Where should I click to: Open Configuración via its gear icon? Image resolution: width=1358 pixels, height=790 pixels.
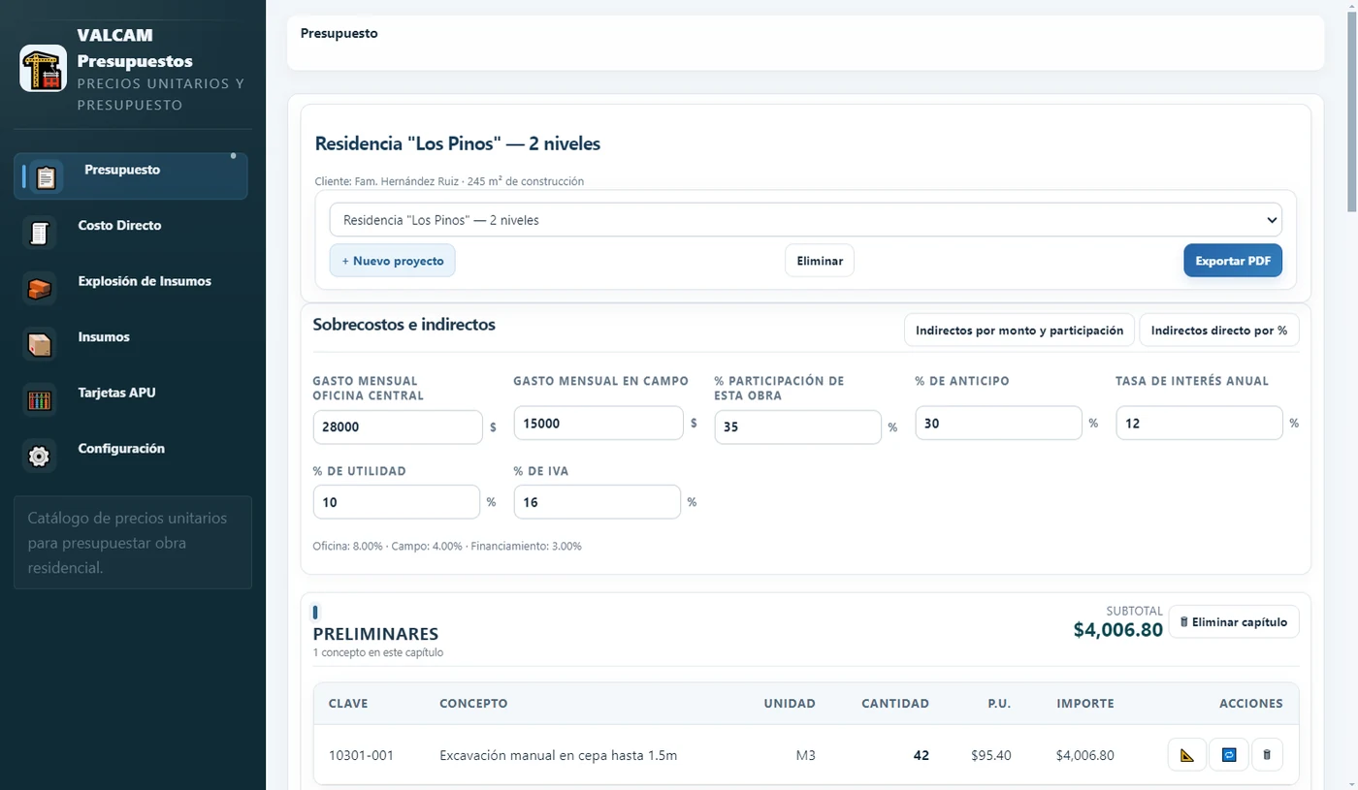coord(40,457)
